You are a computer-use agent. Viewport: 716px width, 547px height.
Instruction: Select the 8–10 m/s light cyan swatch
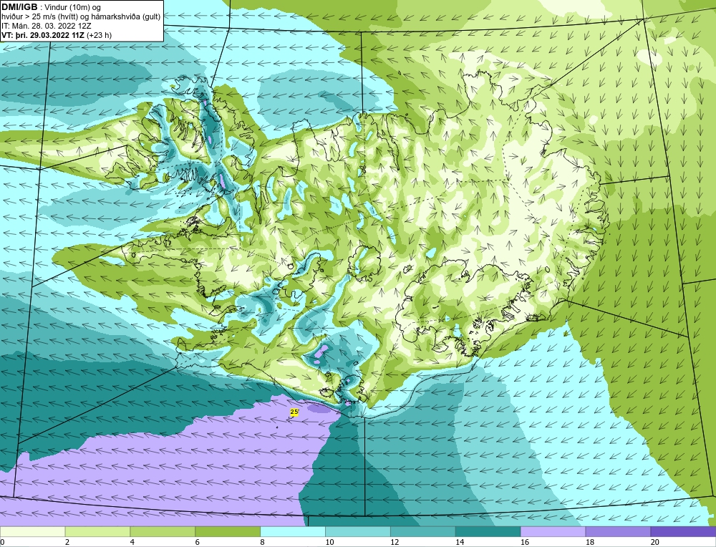coord(293,532)
